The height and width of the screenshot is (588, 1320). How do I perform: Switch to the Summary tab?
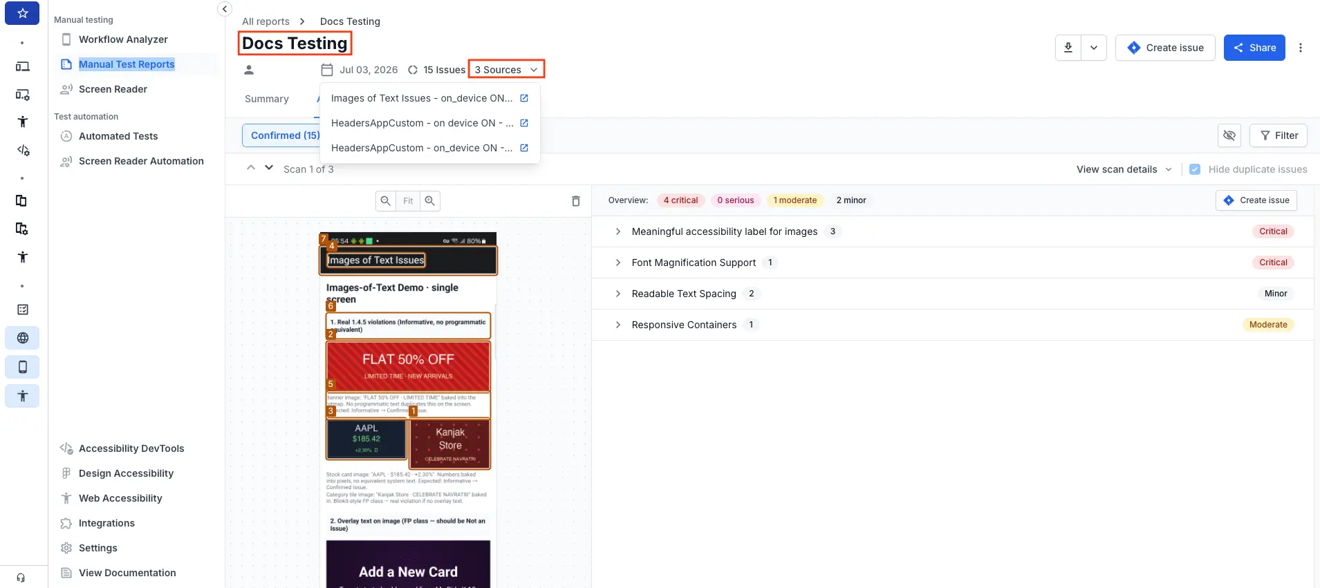(267, 99)
